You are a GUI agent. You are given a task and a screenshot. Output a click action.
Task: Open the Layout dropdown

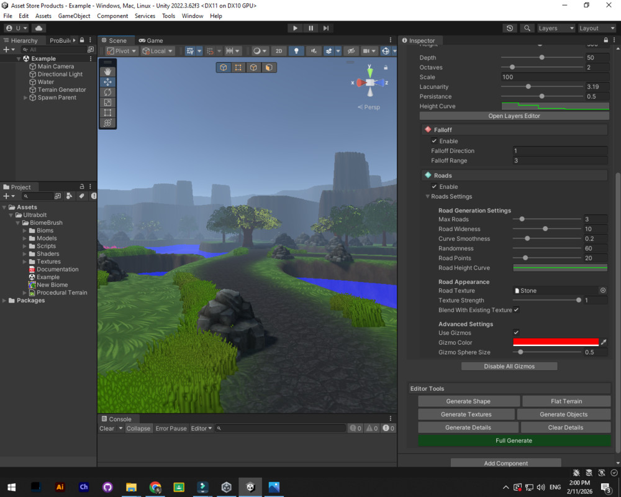(x=596, y=28)
